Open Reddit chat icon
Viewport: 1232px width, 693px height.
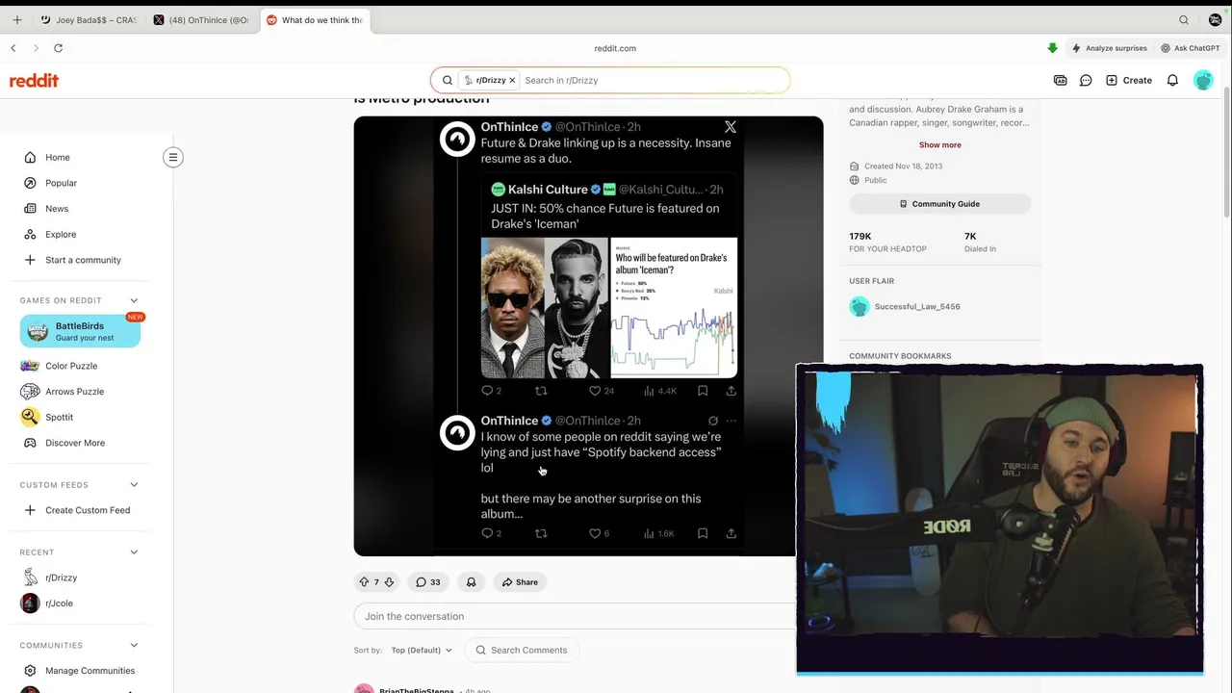(x=1086, y=80)
